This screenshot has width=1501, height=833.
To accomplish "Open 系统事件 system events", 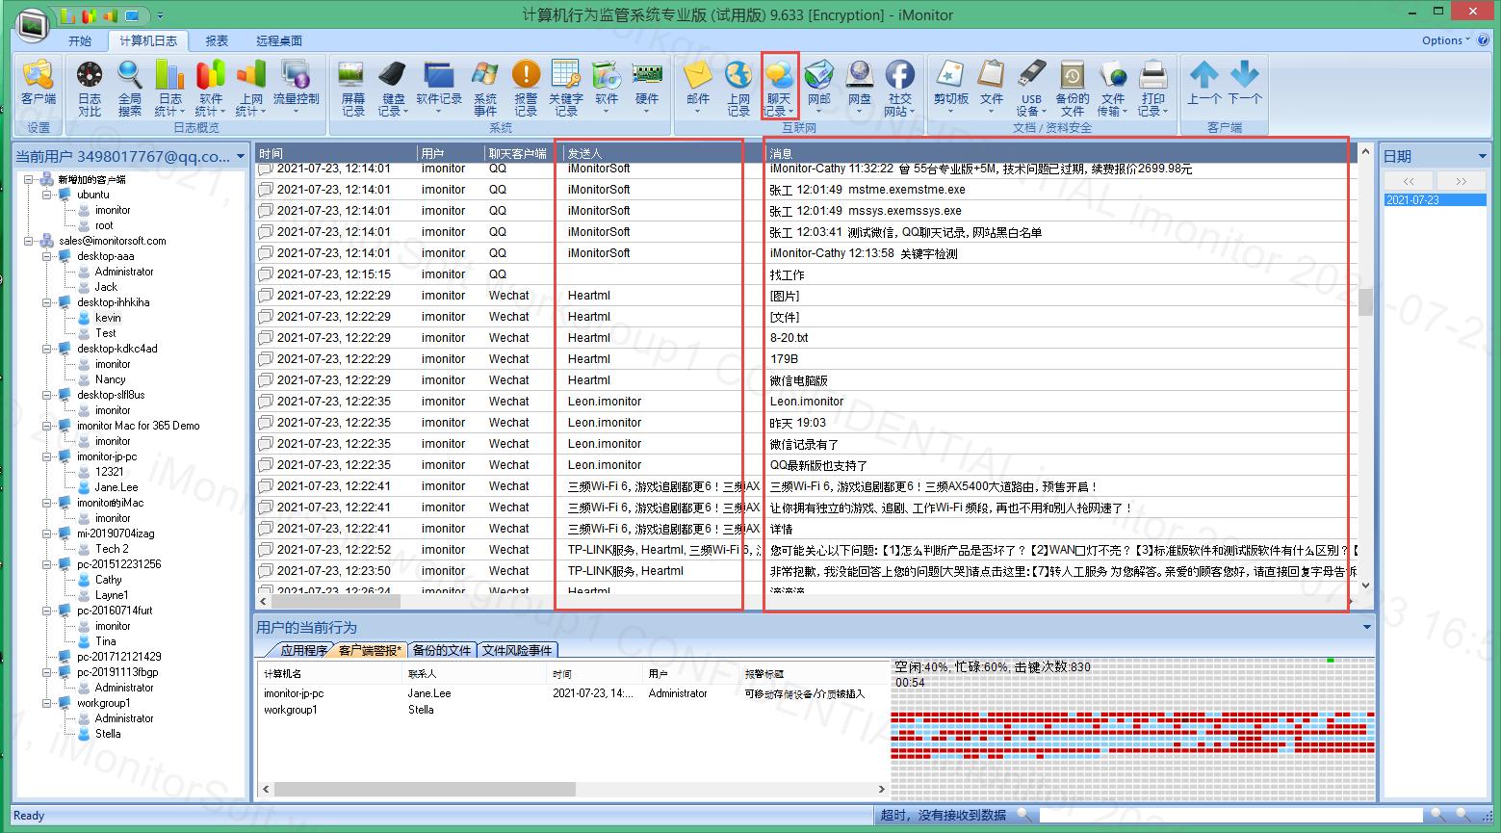I will click(485, 88).
